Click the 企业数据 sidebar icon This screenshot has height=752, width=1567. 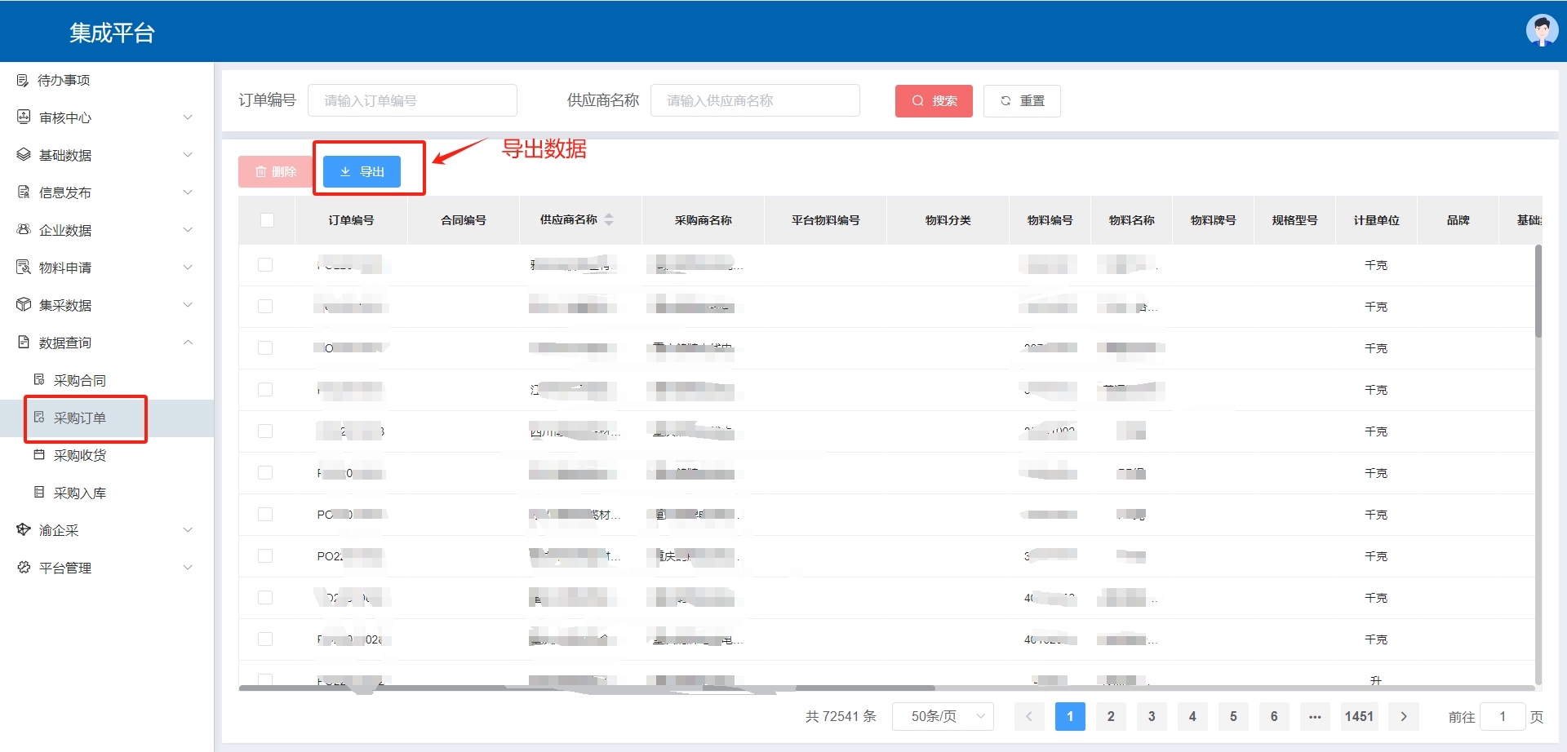point(24,230)
